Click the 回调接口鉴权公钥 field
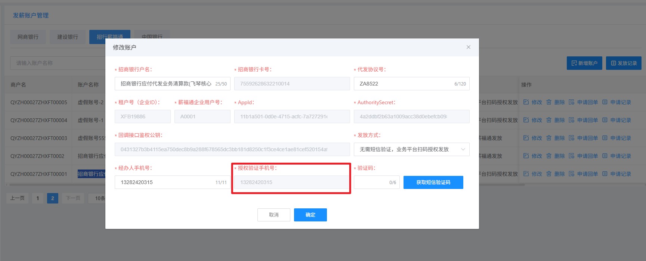Viewport: 646px width, 261px height. pos(232,149)
